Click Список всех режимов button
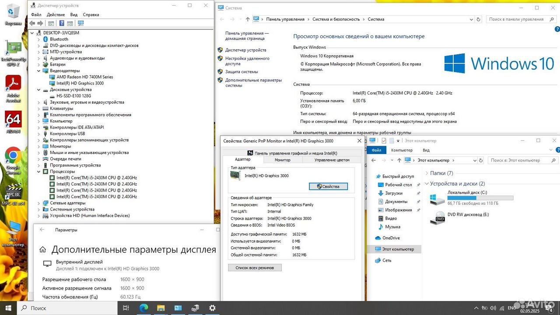This screenshot has width=560, height=315. tap(255, 267)
